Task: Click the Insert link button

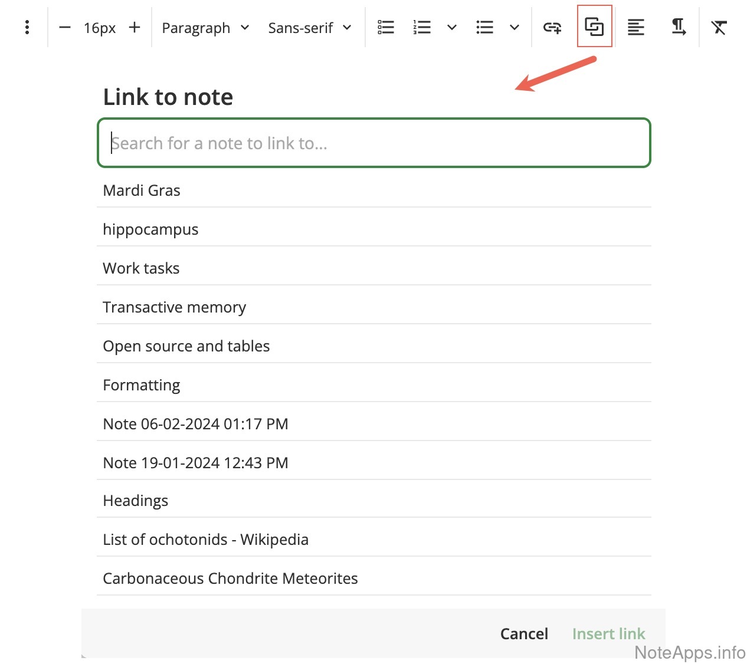Action: point(608,633)
